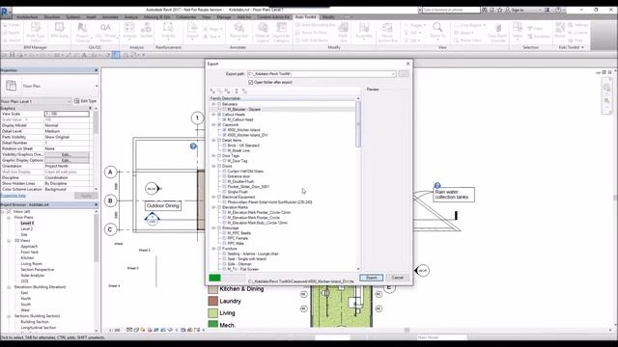Launch the BIM Query tool
Image resolution: width=618 pixels, height=347 pixels.
tap(60, 30)
